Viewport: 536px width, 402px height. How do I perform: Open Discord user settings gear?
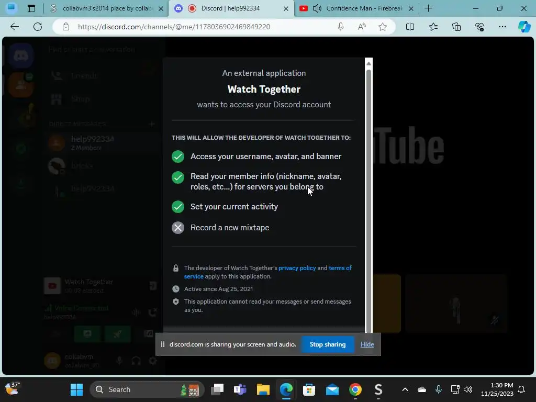pyautogui.click(x=153, y=360)
